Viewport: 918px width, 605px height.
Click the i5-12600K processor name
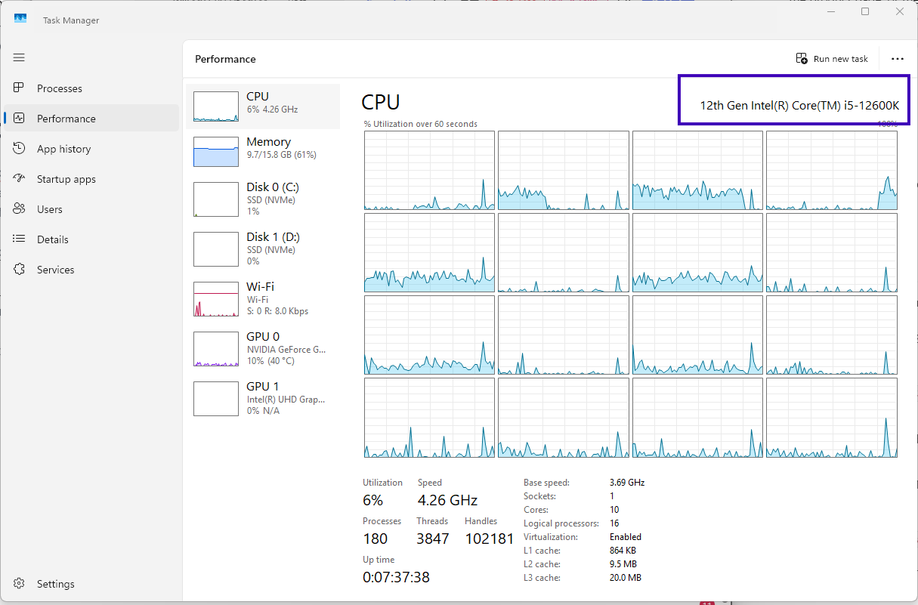(799, 105)
